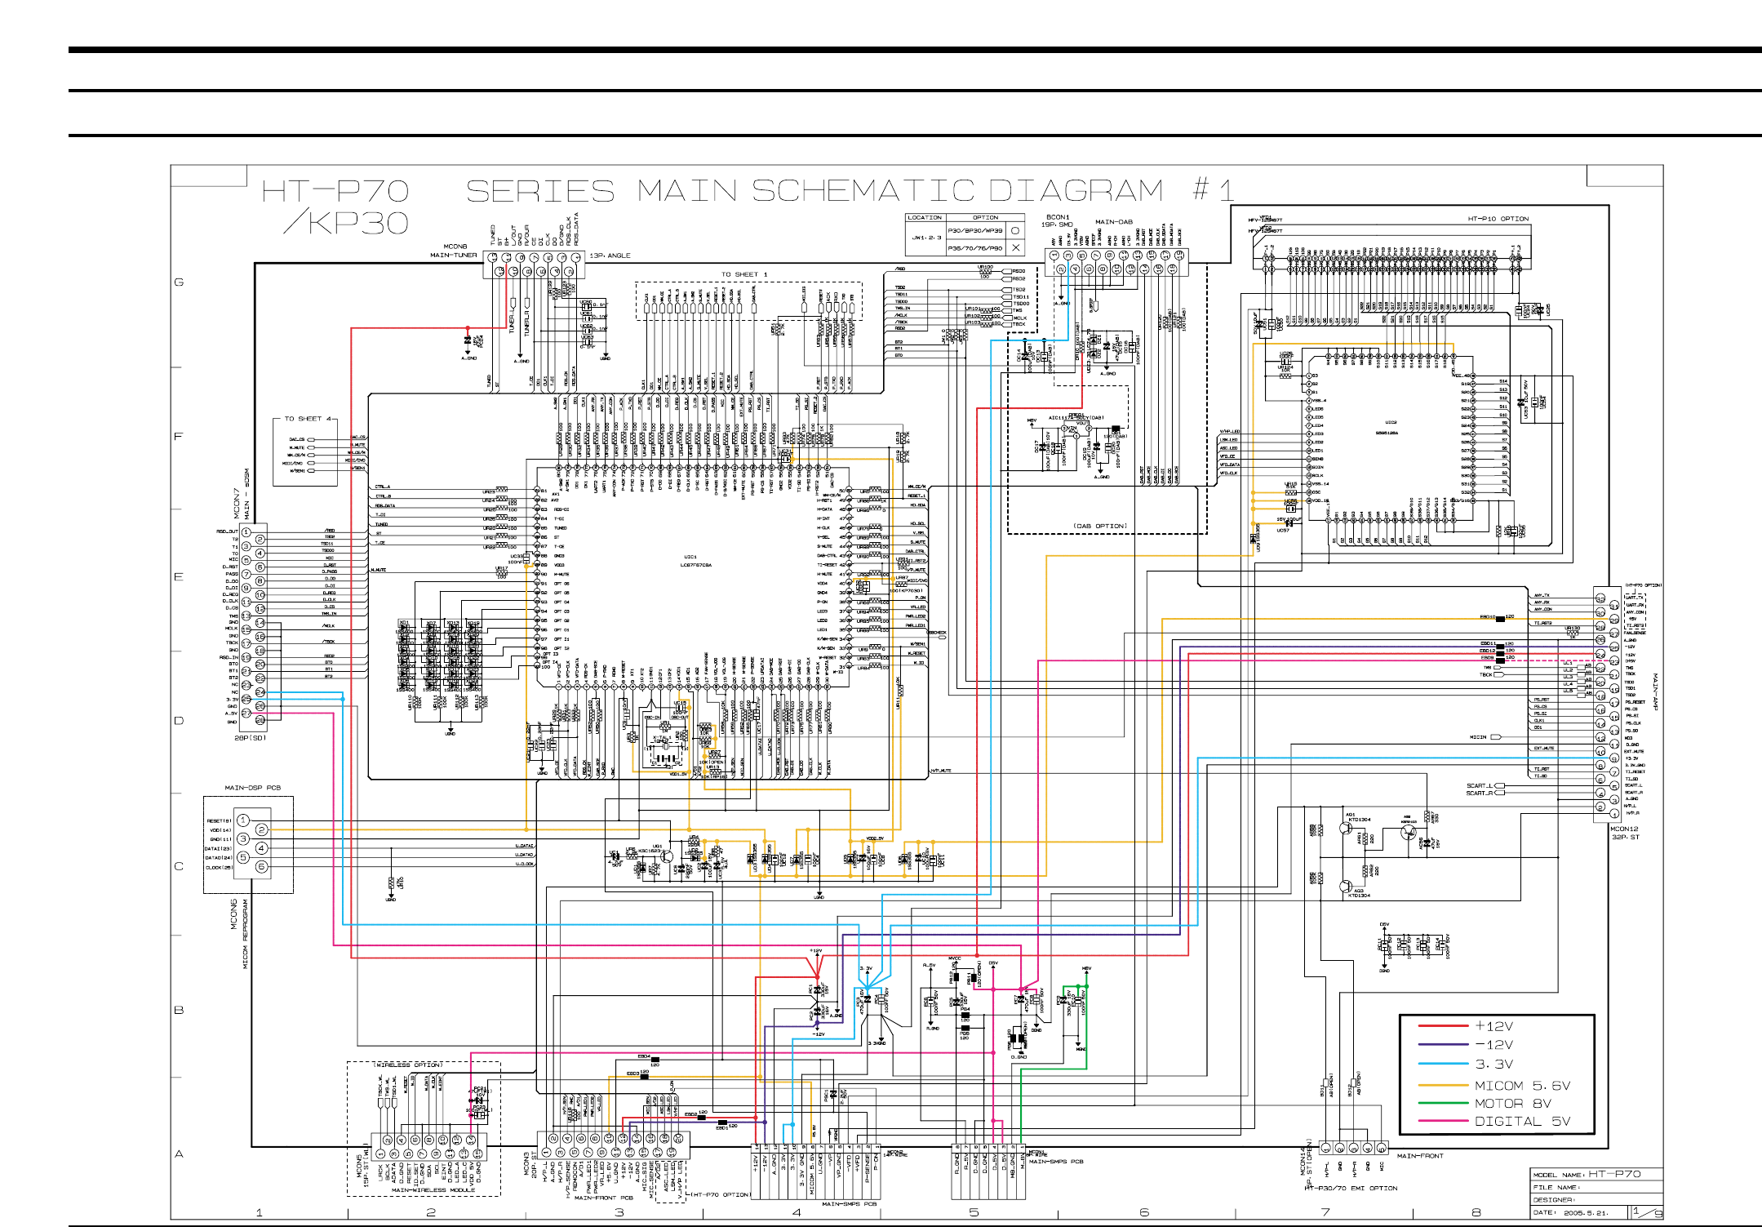Click grid column number "4" on bottom border

[x=797, y=1212]
